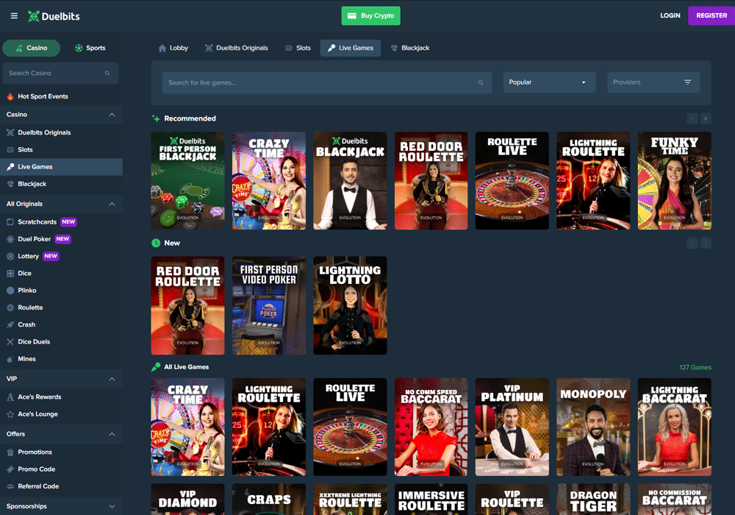
Task: Open the Providers dropdown
Action: click(x=653, y=82)
